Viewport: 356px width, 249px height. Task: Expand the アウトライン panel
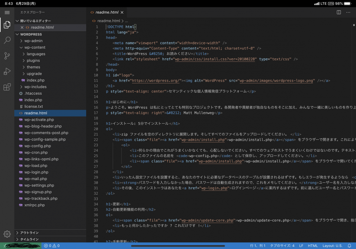coord(17,233)
